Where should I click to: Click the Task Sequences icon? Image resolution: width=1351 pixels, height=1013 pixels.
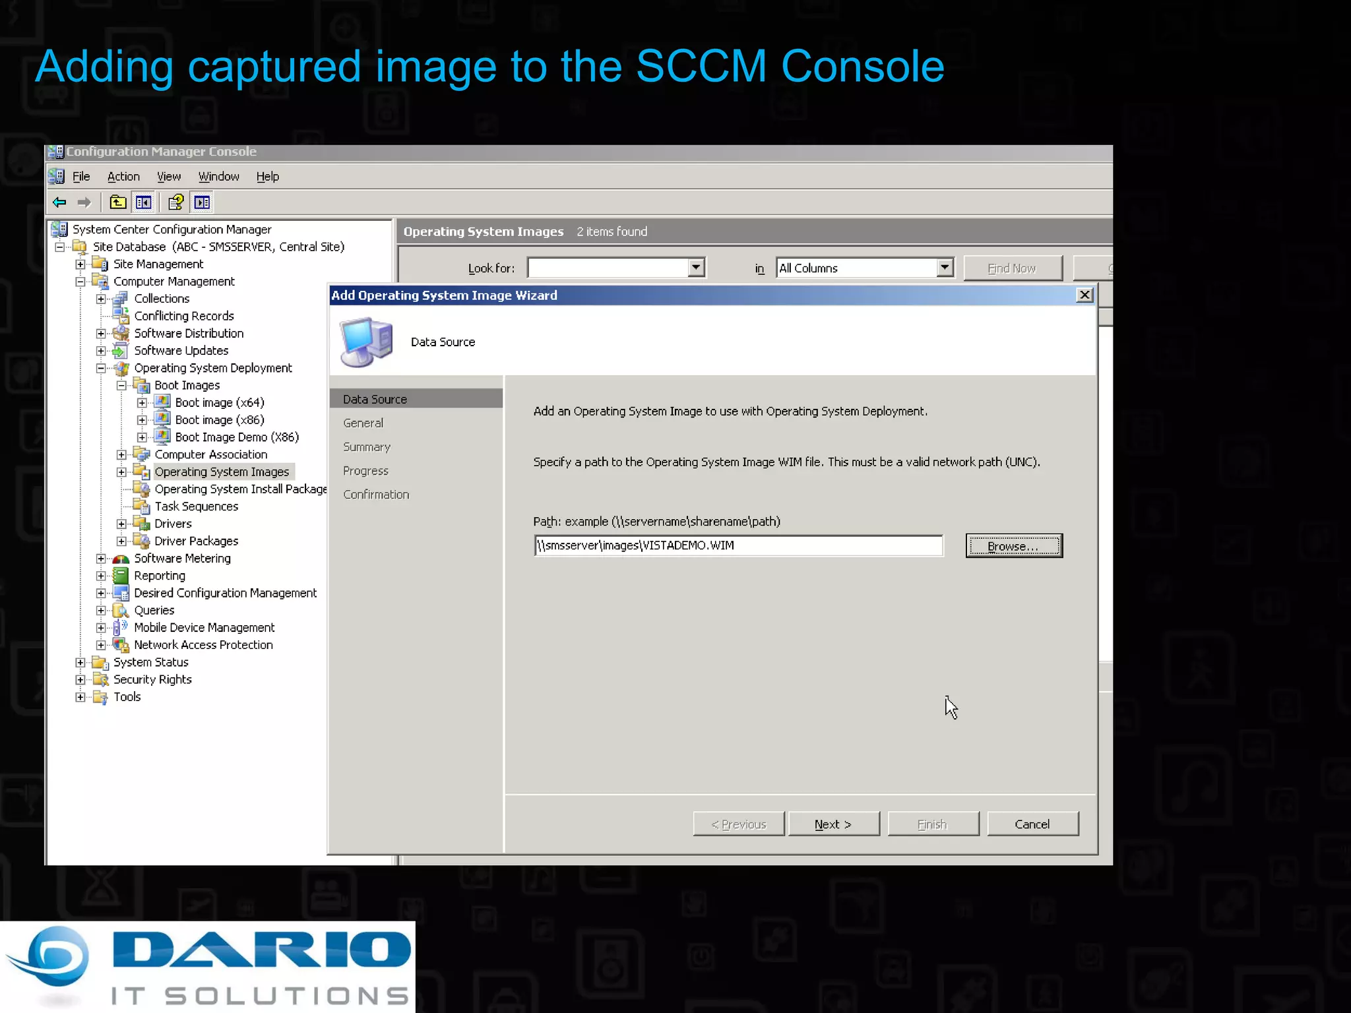pyautogui.click(x=141, y=506)
